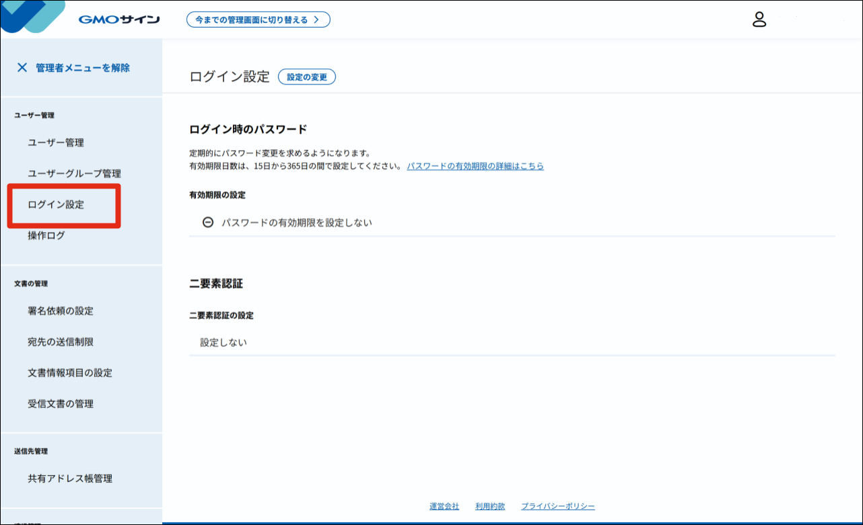Open 宛先の送信制限 settings
This screenshot has height=525, width=863.
[61, 342]
